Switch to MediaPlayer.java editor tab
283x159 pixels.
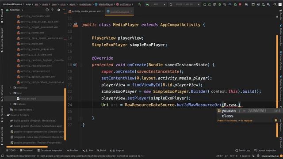(119, 11)
